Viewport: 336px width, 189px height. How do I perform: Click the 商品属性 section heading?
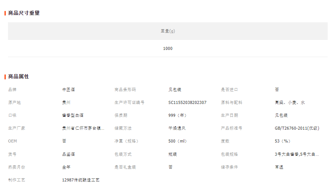click(x=19, y=77)
